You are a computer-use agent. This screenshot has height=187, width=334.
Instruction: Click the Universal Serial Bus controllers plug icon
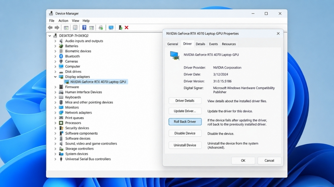(61, 159)
